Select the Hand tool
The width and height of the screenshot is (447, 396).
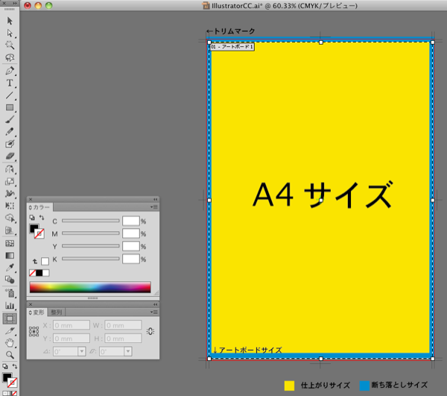10,342
